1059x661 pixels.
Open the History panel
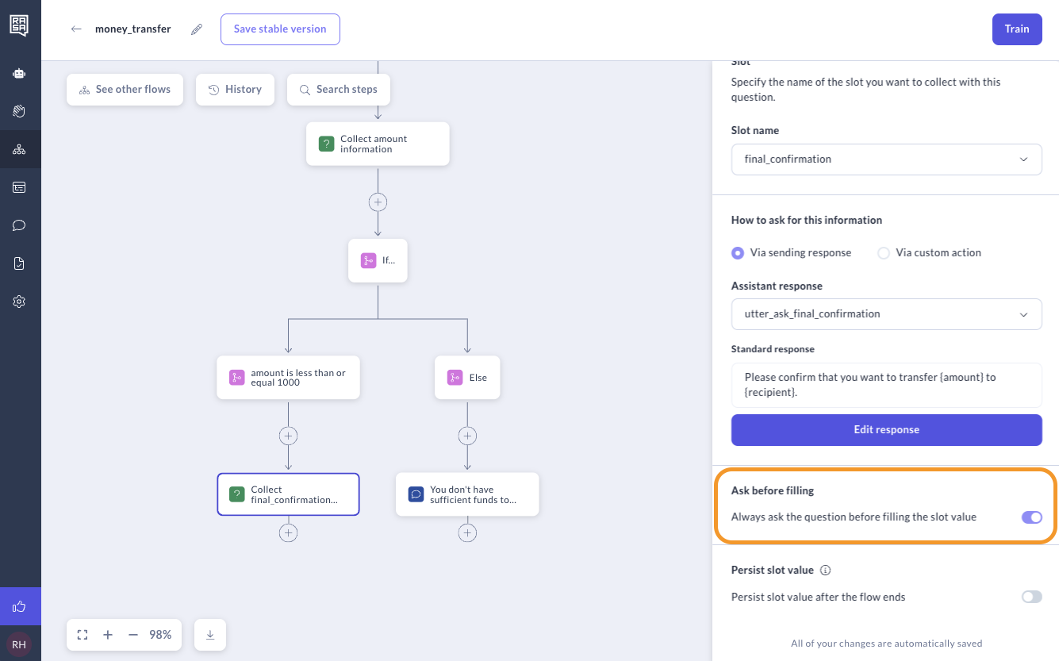[235, 90]
